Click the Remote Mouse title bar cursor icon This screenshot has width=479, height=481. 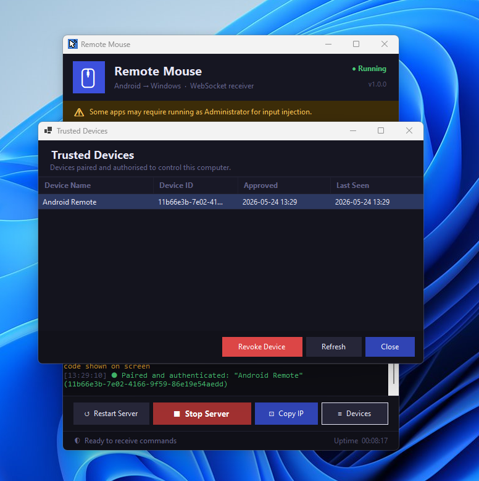[73, 44]
